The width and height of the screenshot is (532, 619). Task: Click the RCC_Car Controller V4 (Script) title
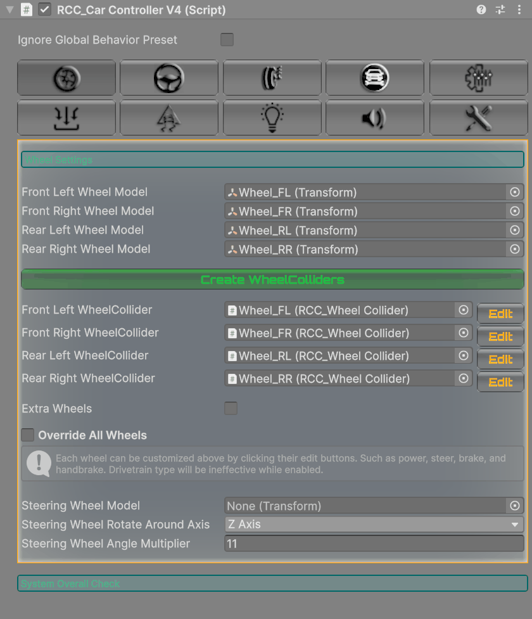(x=141, y=10)
